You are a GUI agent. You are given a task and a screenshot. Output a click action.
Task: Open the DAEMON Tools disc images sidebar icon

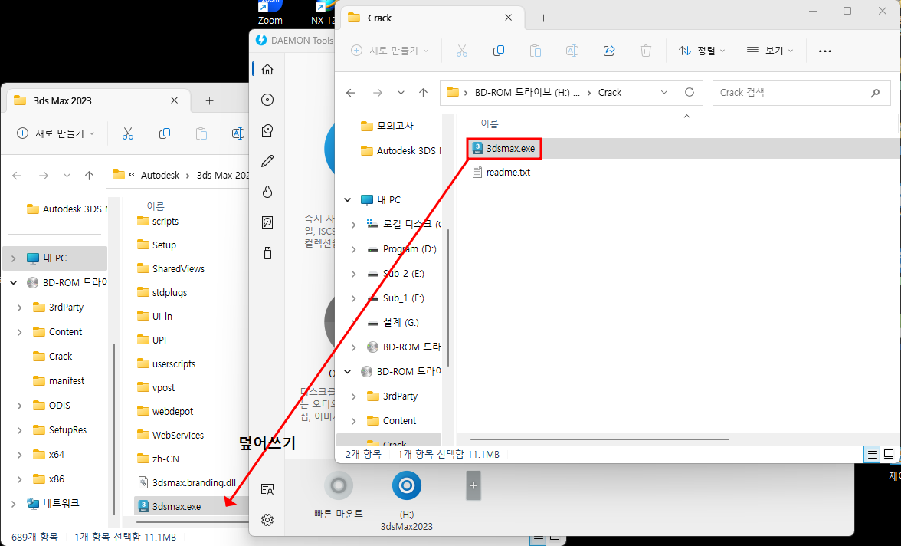pyautogui.click(x=267, y=100)
